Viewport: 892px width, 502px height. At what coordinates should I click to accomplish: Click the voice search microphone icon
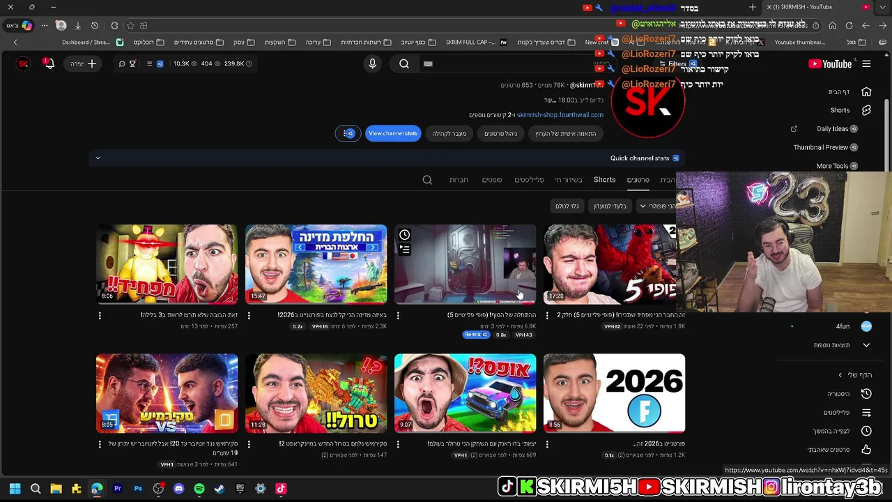(372, 63)
